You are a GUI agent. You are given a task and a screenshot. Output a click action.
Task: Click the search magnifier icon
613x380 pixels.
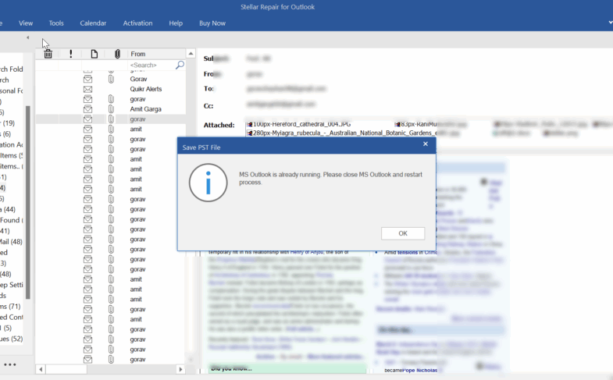[180, 65]
